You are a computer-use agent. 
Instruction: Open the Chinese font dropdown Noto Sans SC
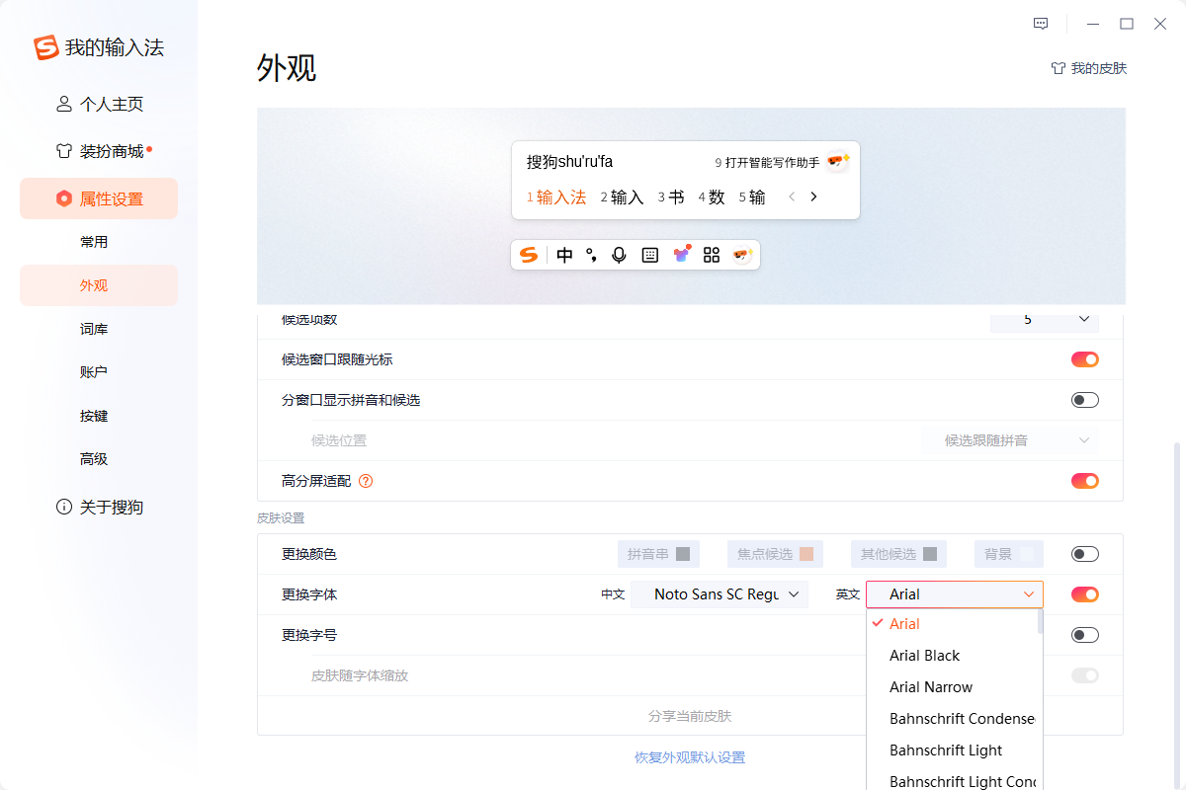coord(720,593)
